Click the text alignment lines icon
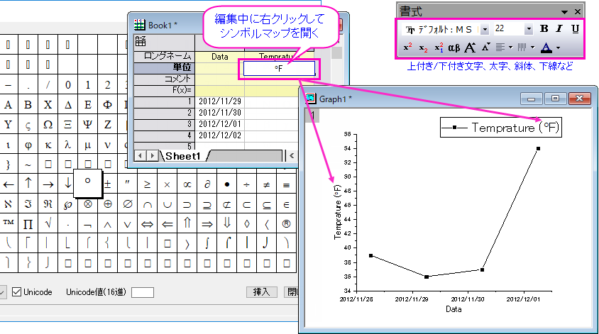Screen dimensions: 599x334 click(x=500, y=48)
